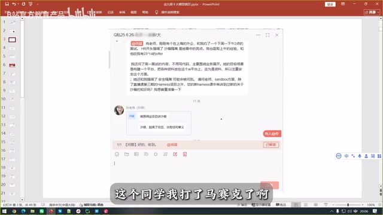Click the 备注 notes button in status bar
The width and height of the screenshot is (383, 215).
point(242,205)
